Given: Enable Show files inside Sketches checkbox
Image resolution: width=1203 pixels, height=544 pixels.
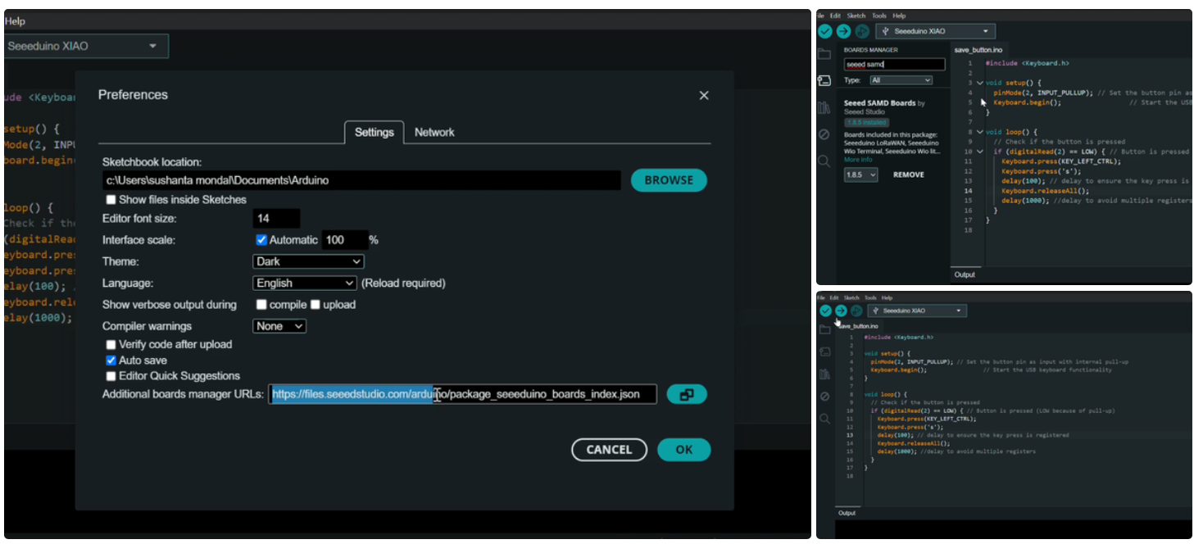Looking at the screenshot, I should point(111,200).
